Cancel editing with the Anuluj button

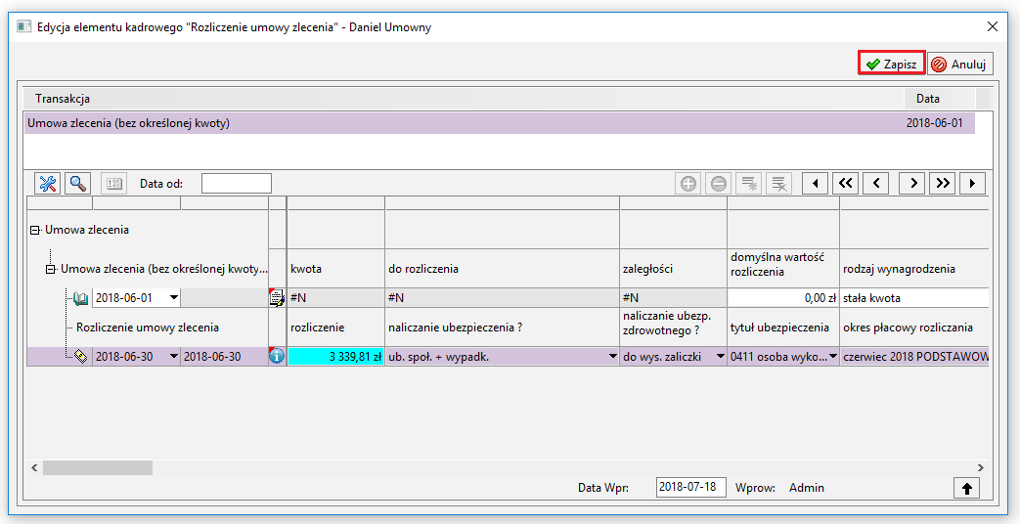[960, 64]
